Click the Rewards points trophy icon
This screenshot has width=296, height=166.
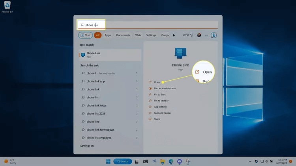pos(192,35)
